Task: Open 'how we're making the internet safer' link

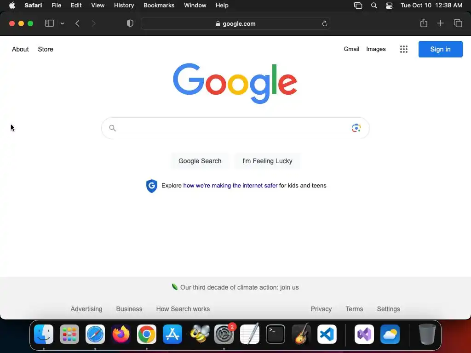Action: (x=230, y=186)
